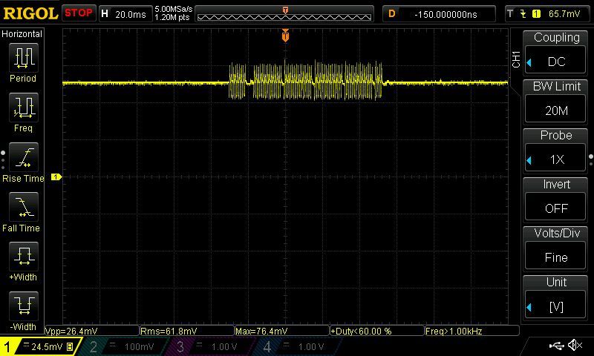Click the trigger level 65.7mV readout
The height and width of the screenshot is (356, 594).
tap(564, 14)
